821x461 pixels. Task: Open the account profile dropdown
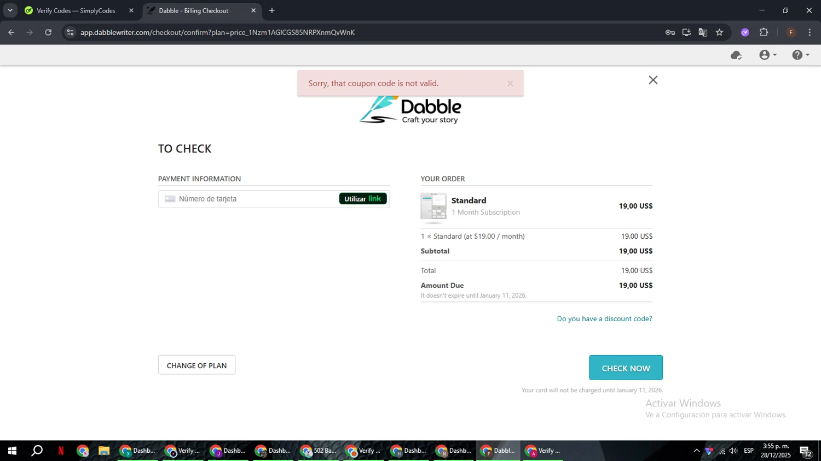click(x=768, y=55)
